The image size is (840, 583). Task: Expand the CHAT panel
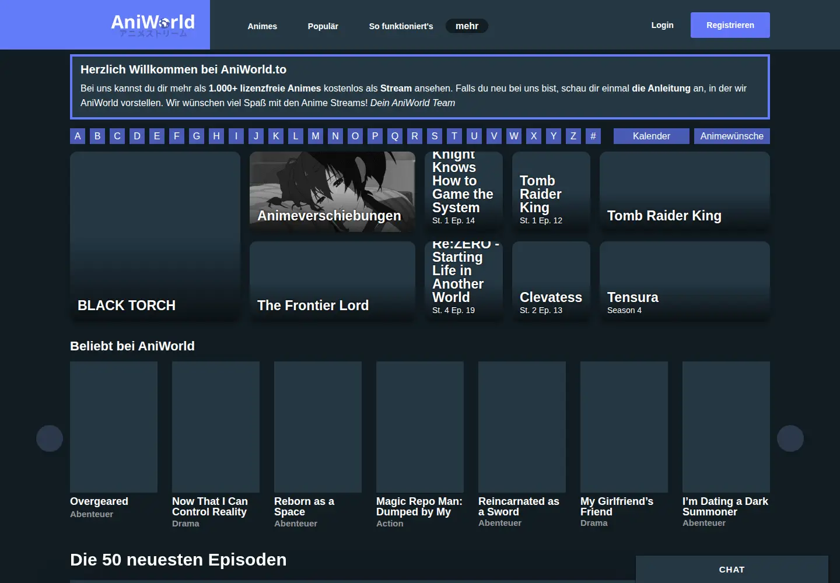pos(732,570)
